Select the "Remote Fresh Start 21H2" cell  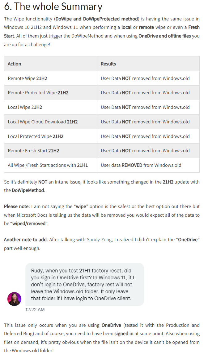pos(33,151)
